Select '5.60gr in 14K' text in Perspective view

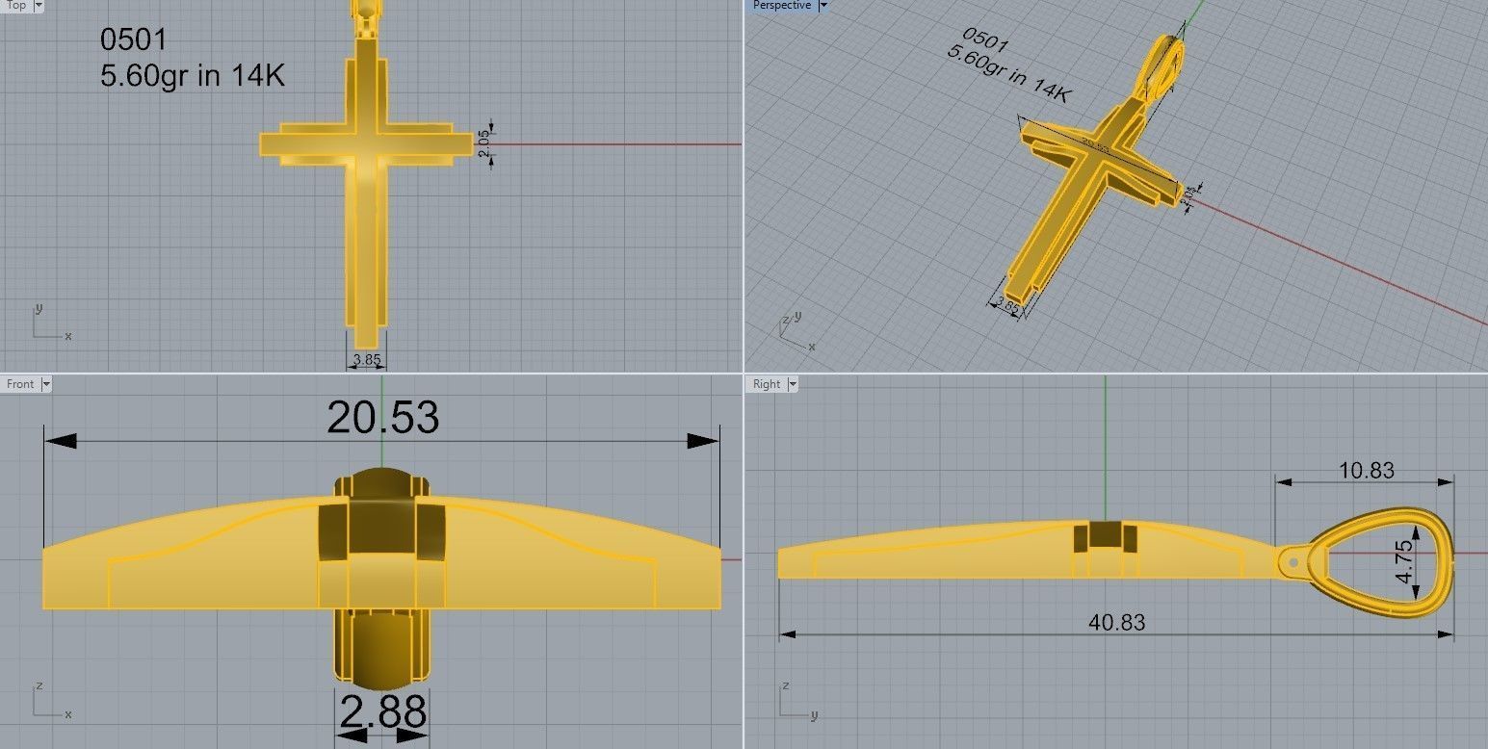(x=1009, y=72)
